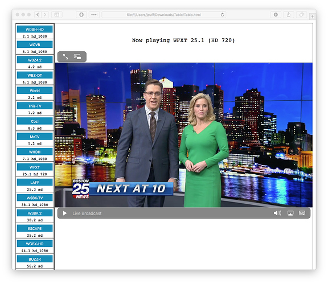Click the '38.1 hd_1080' label

point(35,205)
